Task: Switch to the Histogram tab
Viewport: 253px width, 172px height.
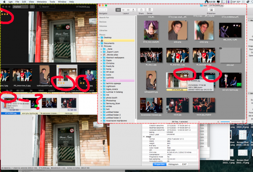Action: point(173,164)
